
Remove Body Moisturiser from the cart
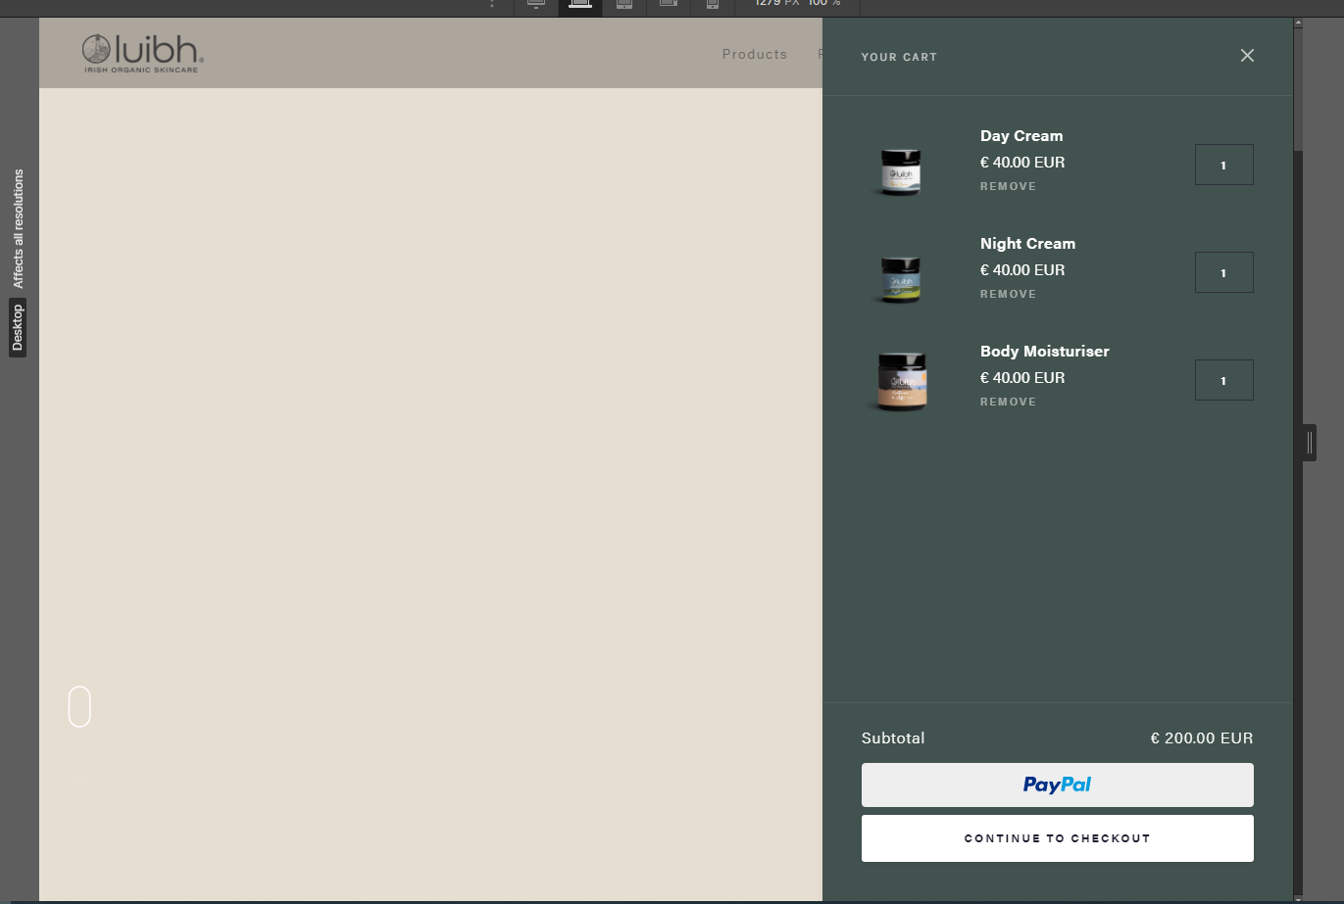[x=1008, y=402]
